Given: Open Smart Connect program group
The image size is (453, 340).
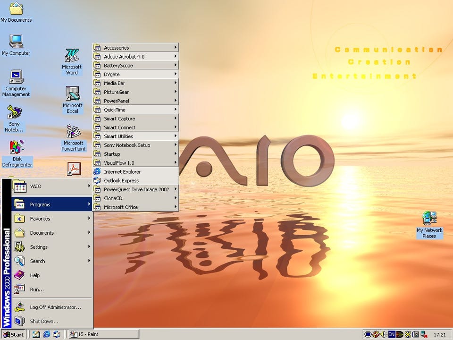Looking at the screenshot, I should click(x=135, y=127).
